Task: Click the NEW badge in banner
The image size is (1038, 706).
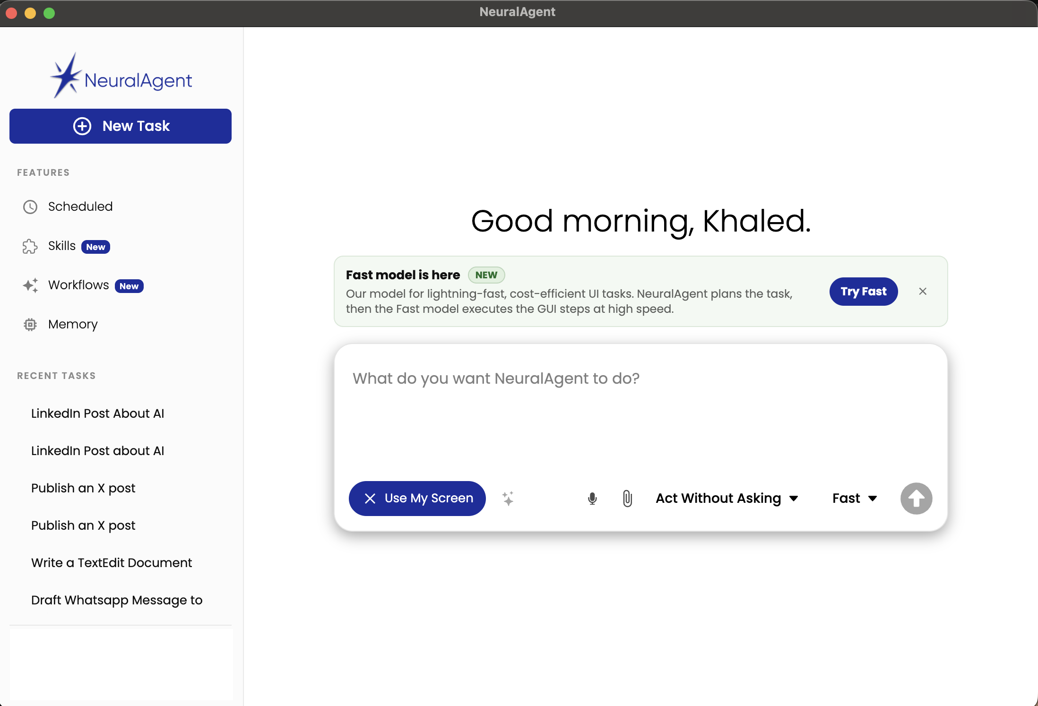Action: pos(486,275)
